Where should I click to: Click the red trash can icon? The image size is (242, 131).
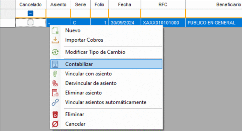(x=55, y=114)
